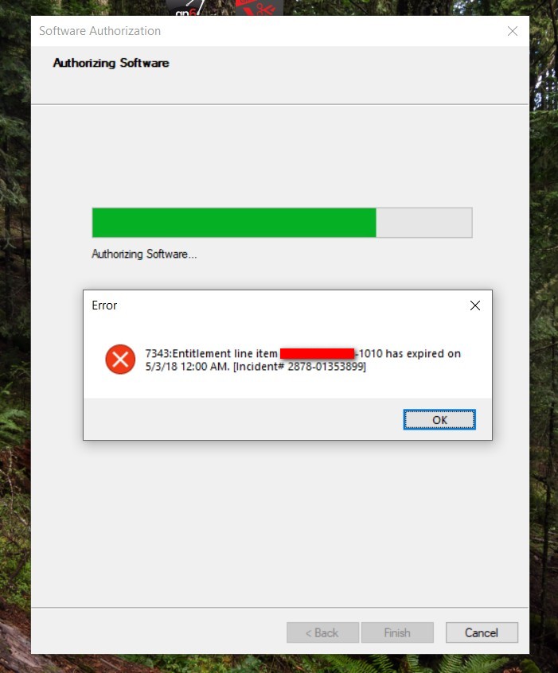Click the red scissors desktop icon
The width and height of the screenshot is (558, 673).
[259, 8]
